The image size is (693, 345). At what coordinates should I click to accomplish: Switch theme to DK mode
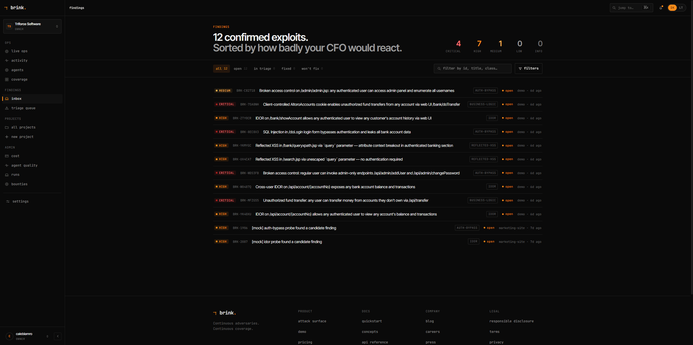pos(672,8)
